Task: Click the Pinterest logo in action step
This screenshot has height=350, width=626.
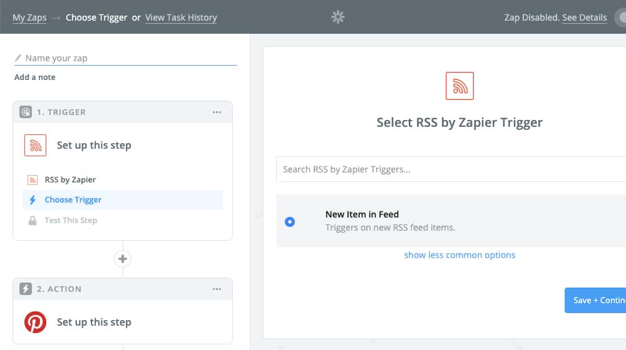Action: pos(35,322)
